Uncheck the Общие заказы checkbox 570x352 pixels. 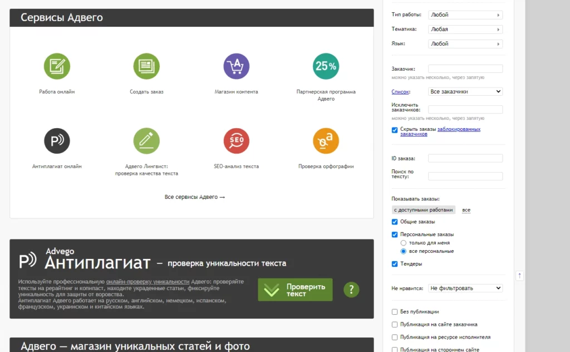click(395, 222)
